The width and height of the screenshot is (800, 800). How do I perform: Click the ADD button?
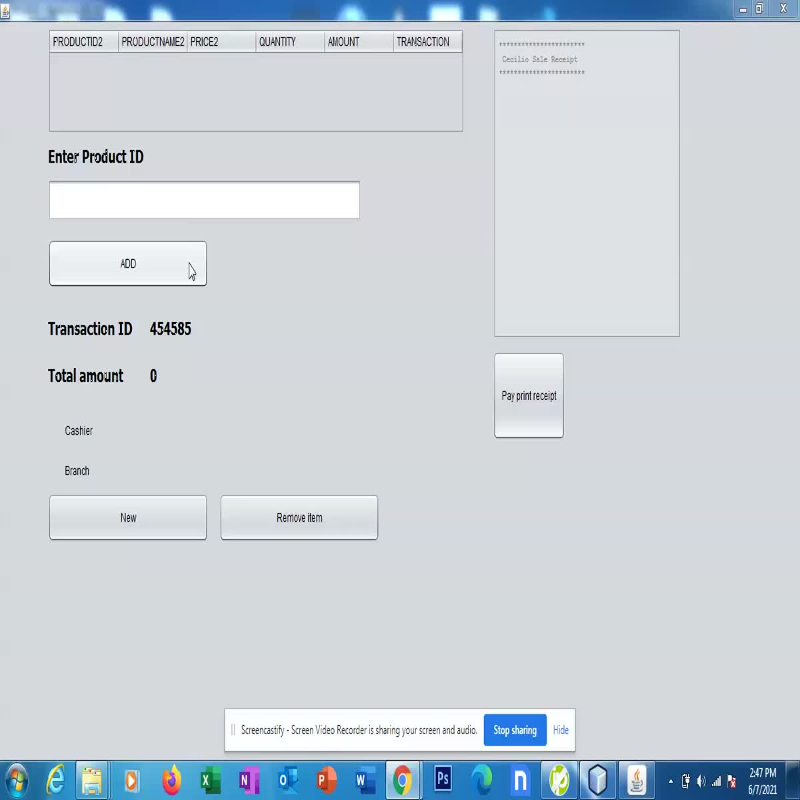128,263
